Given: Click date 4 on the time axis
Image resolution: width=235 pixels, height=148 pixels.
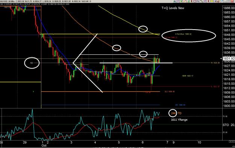Looking at the screenshot, I should click(x=95, y=142).
